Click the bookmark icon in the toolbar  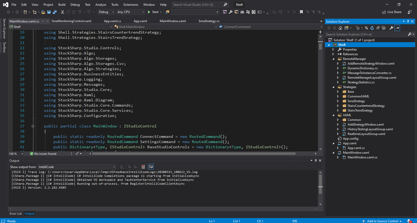(x=301, y=12)
